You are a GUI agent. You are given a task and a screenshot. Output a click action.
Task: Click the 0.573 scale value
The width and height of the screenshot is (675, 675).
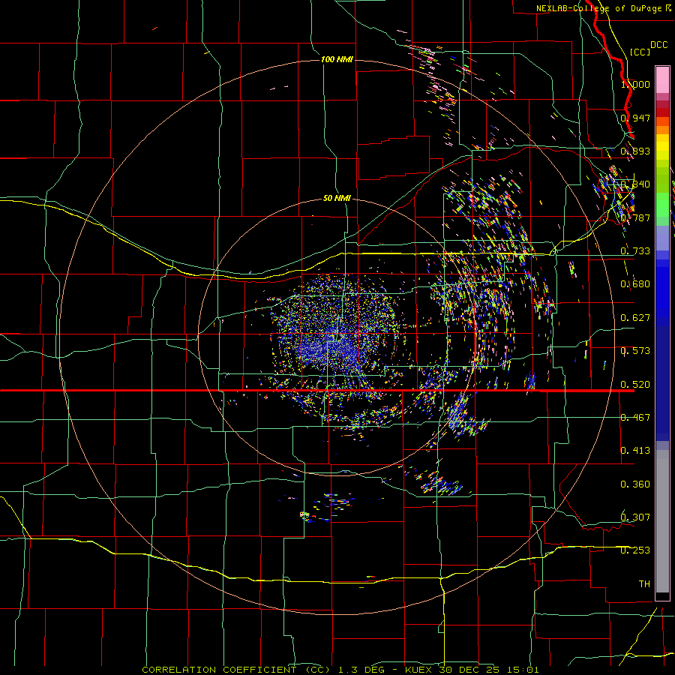[635, 351]
